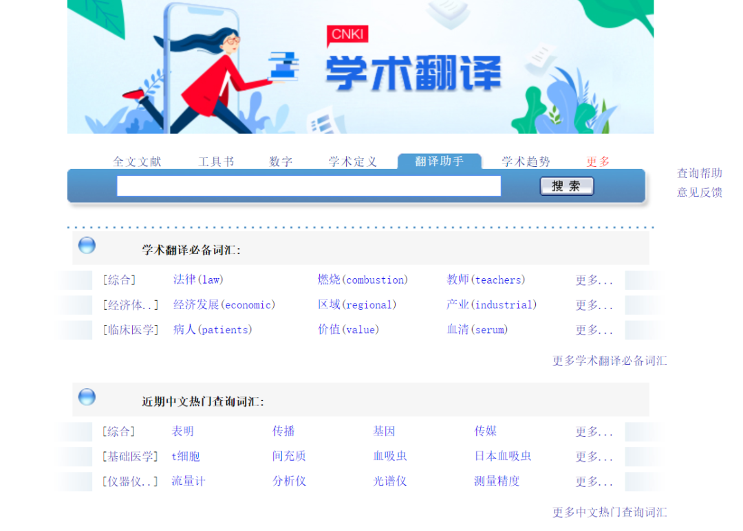
Task: Open the 传媒 hot term
Action: click(x=485, y=431)
